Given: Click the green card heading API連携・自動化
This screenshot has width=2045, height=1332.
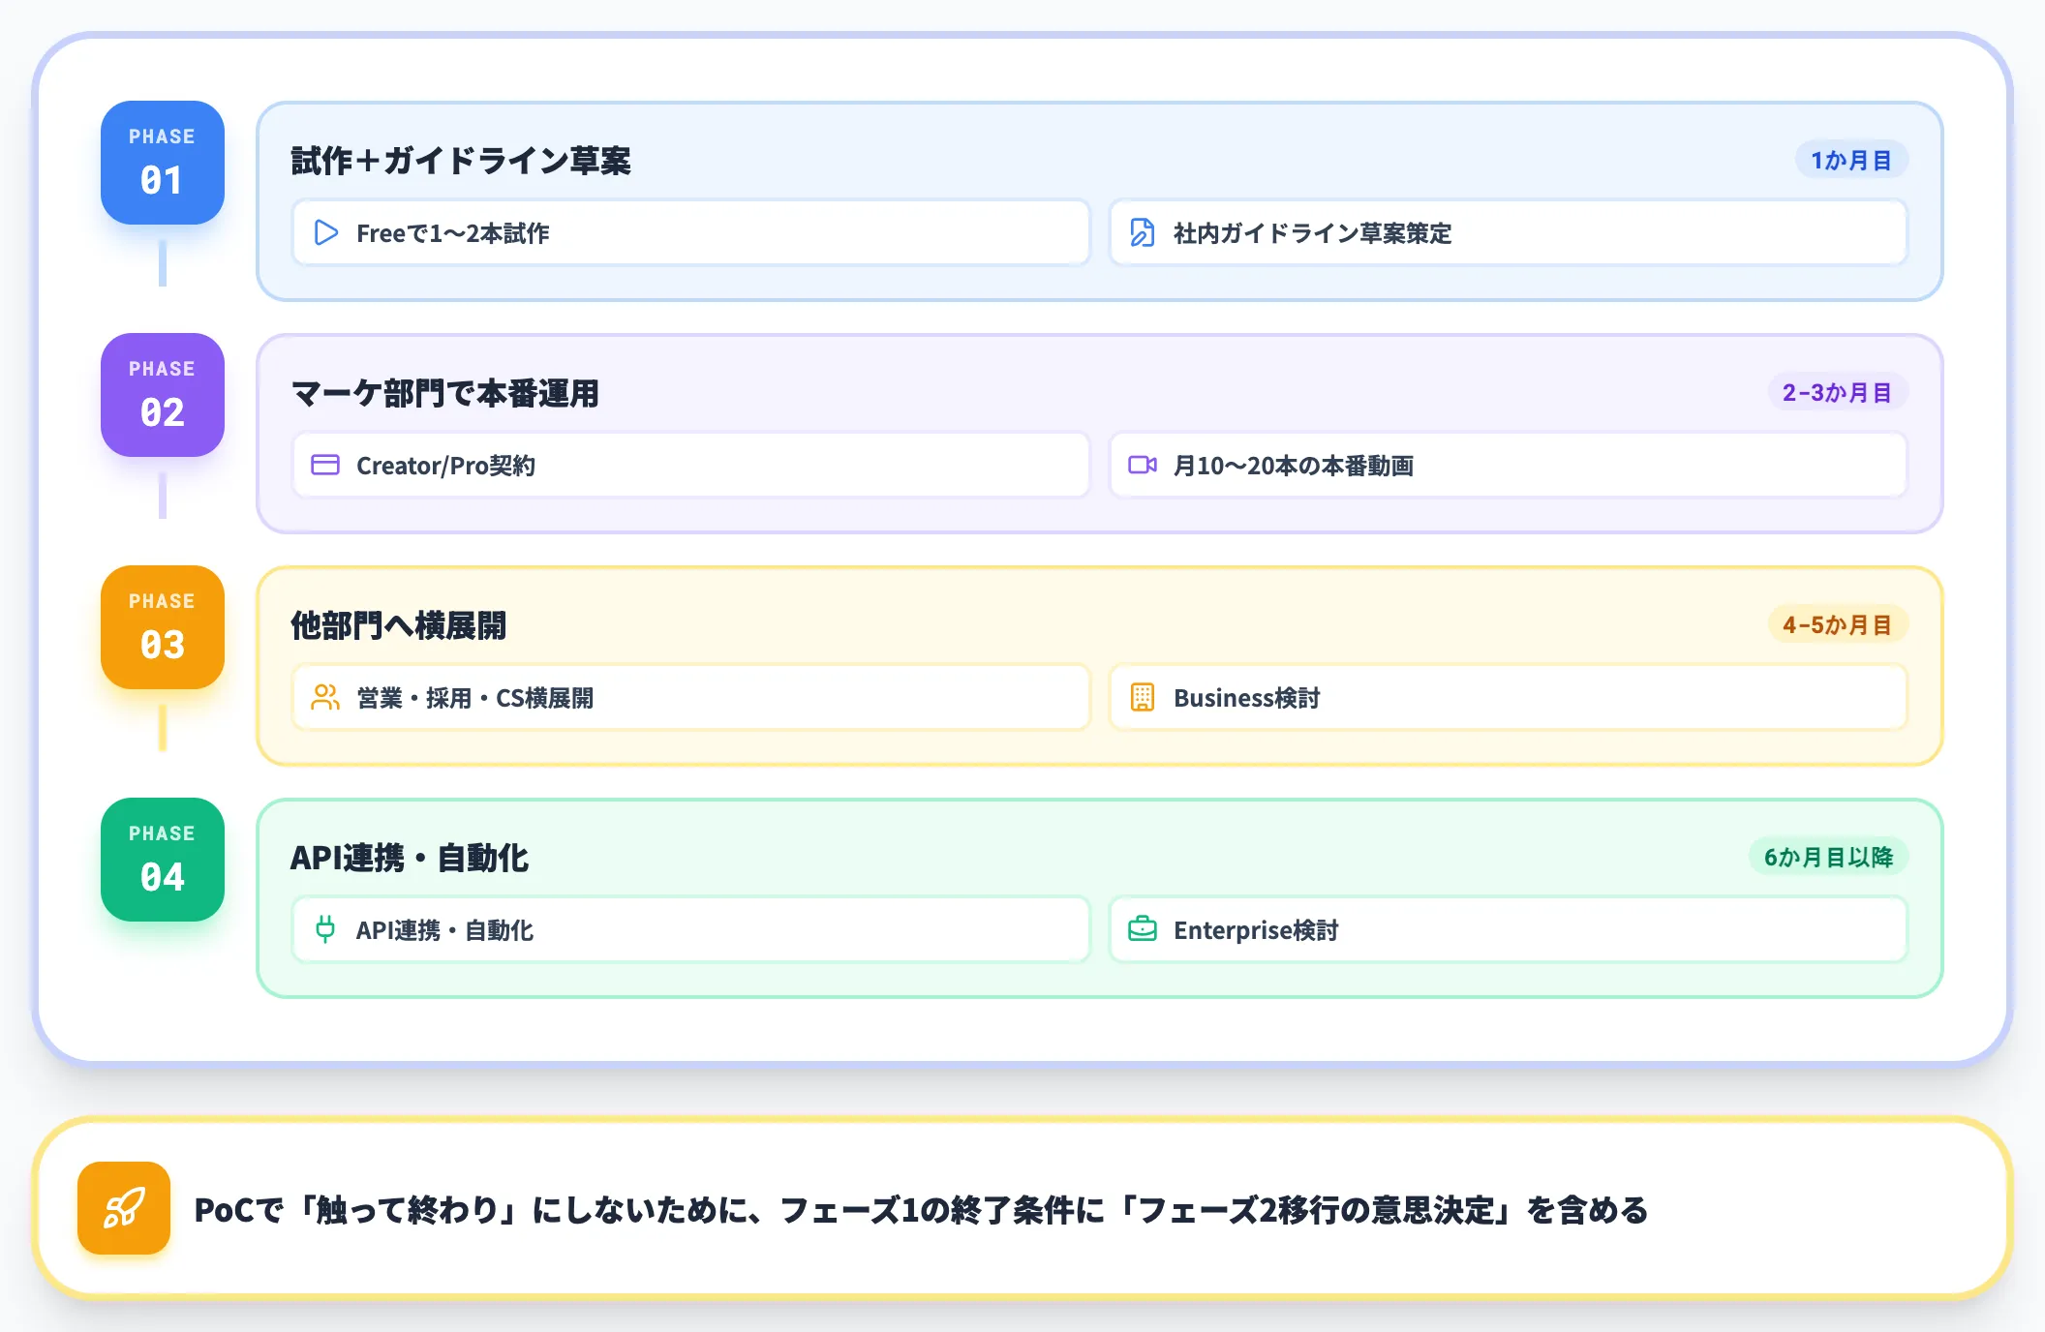Looking at the screenshot, I should [x=410, y=858].
